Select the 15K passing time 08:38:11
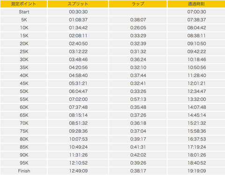Viewport: 225px width, 175px height. (196, 36)
